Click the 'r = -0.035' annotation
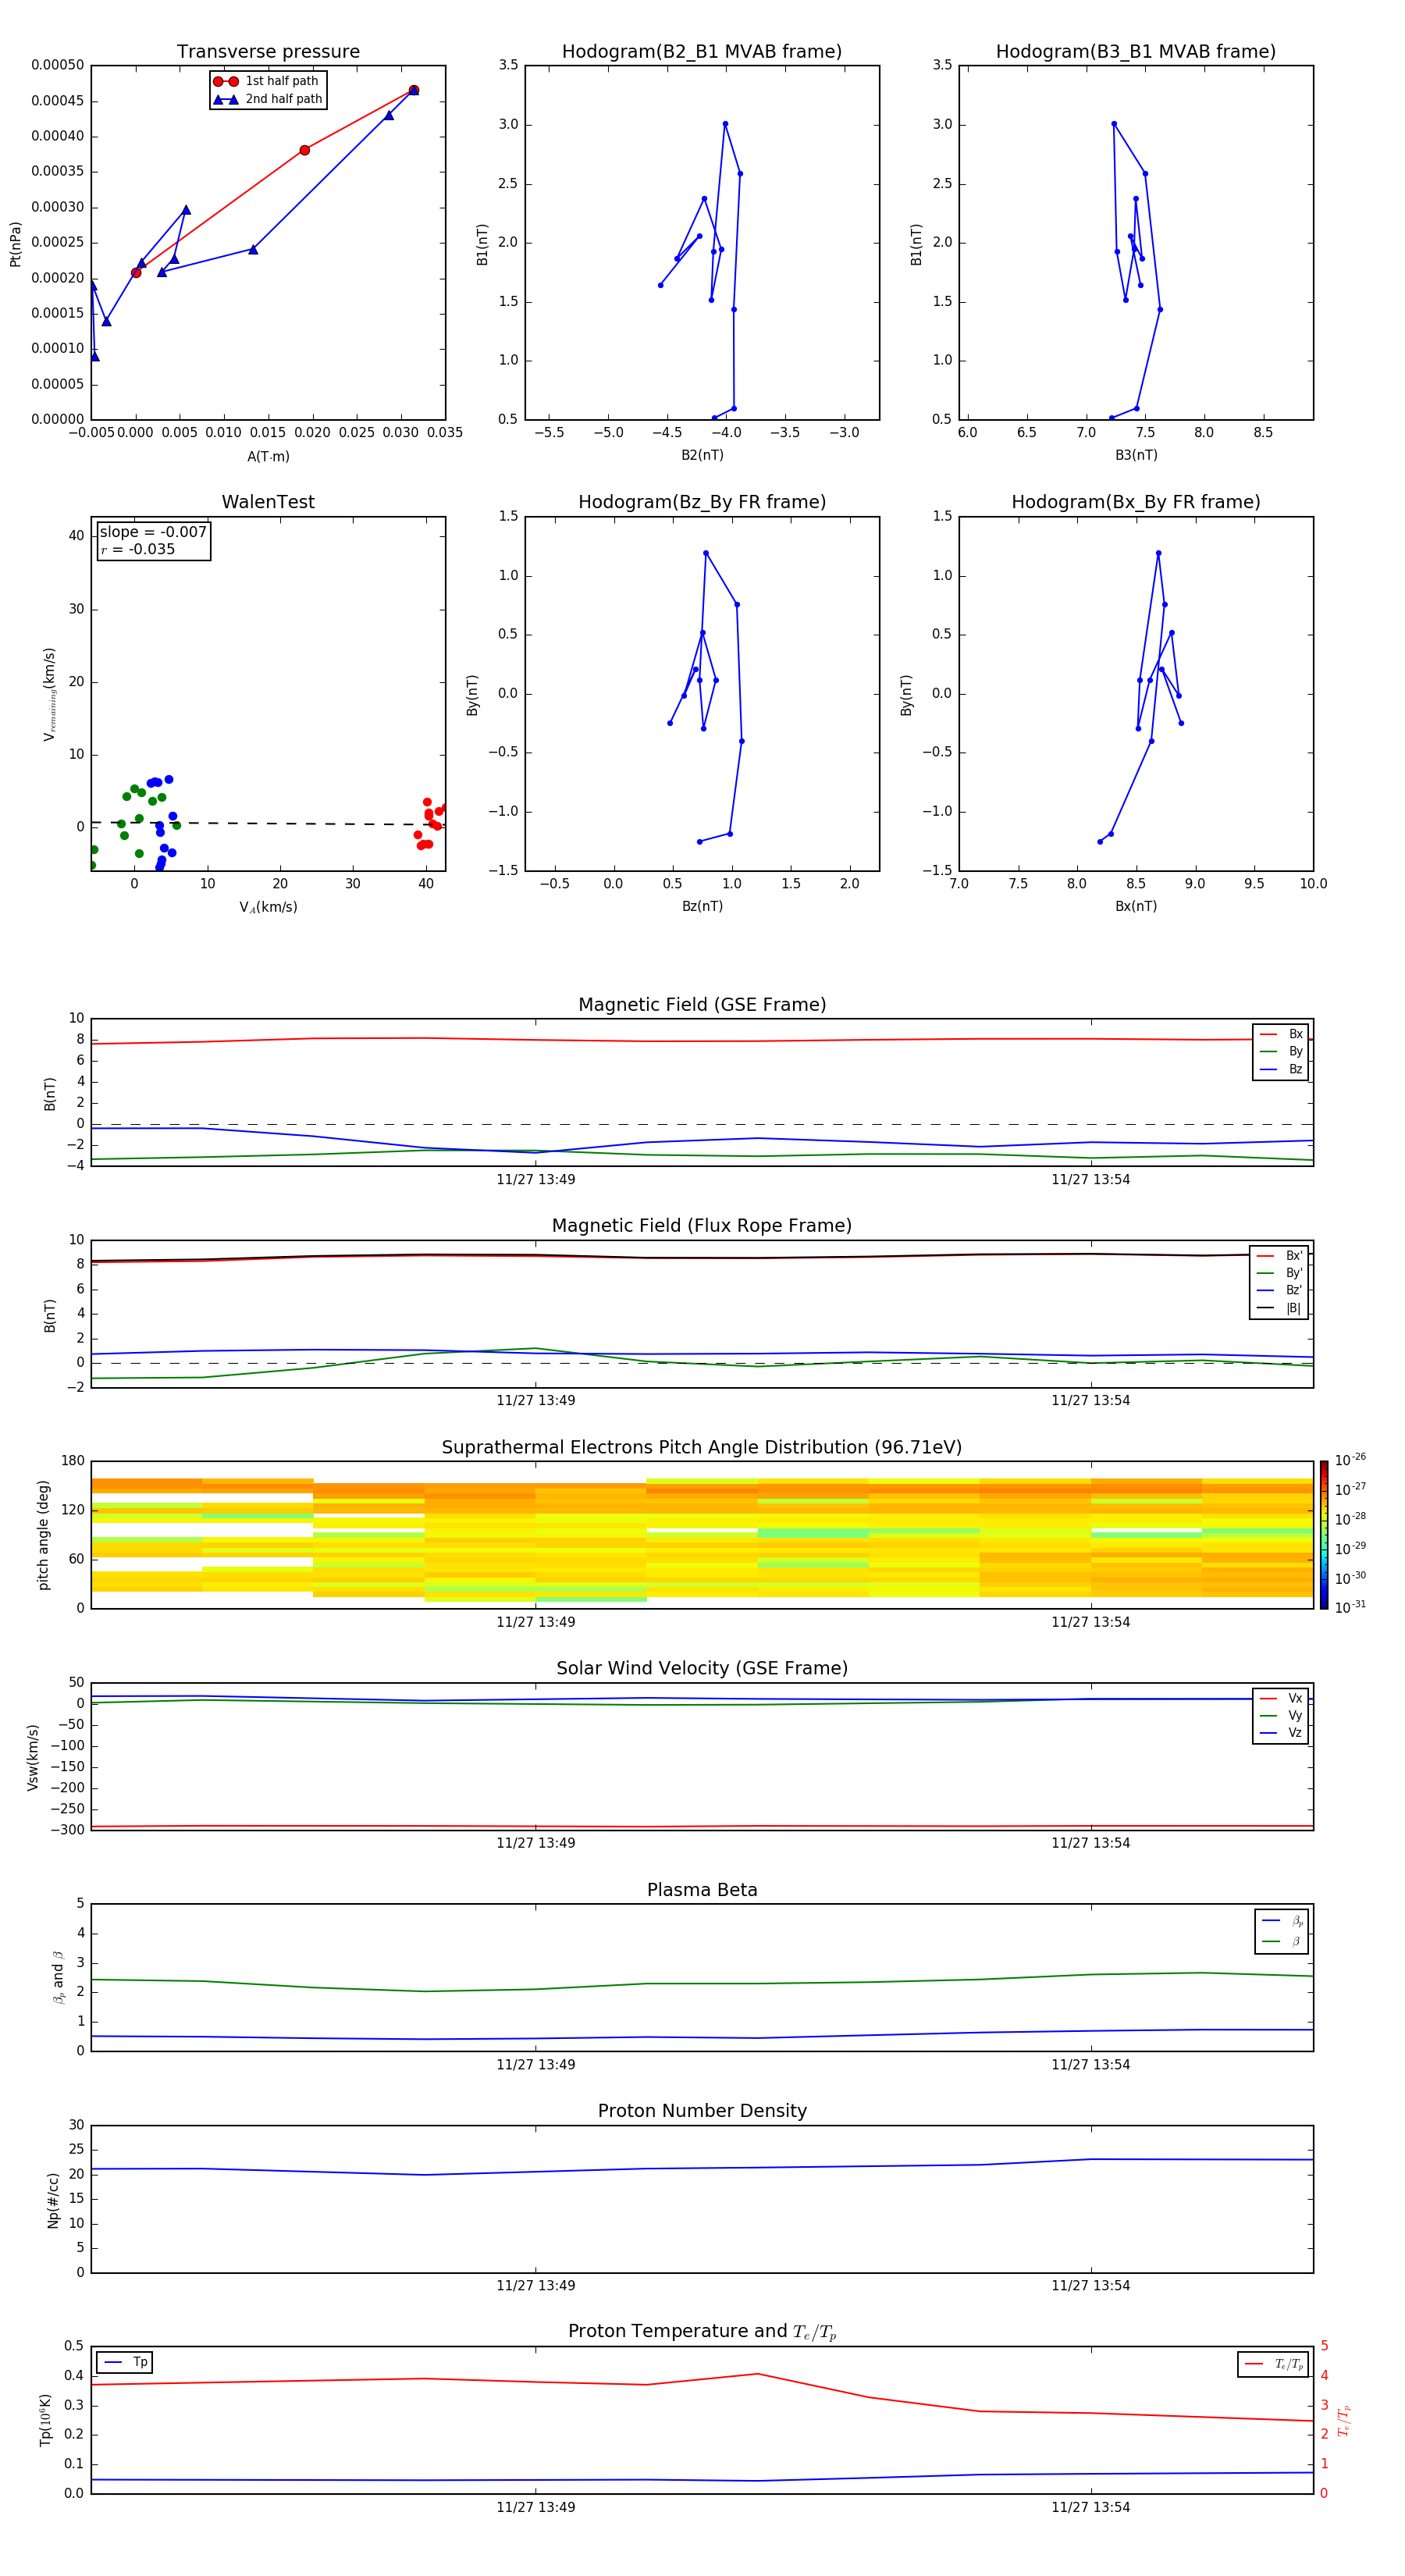The image size is (1405, 2576). pos(137,549)
